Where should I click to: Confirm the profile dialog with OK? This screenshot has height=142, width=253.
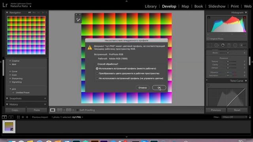coord(159,88)
